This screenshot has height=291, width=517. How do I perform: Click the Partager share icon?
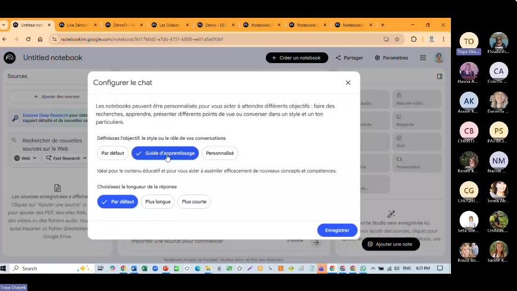coord(339,58)
